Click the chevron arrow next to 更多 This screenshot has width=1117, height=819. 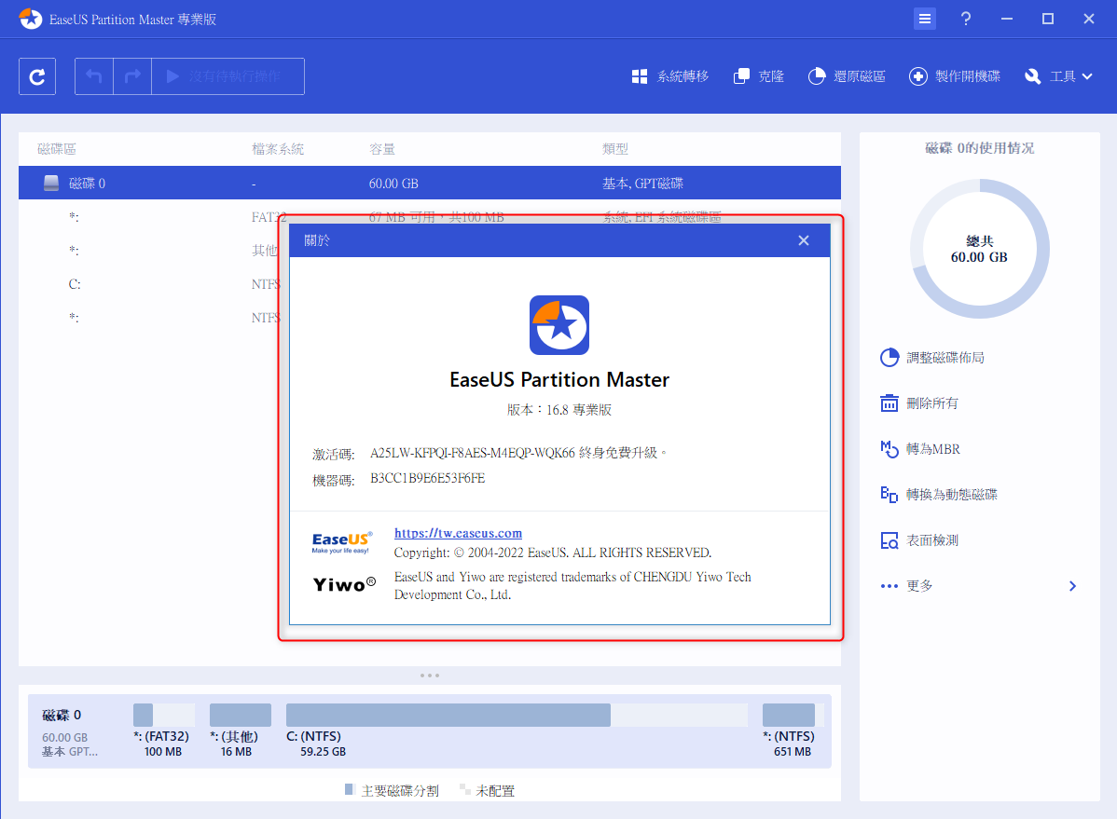[x=1073, y=586]
